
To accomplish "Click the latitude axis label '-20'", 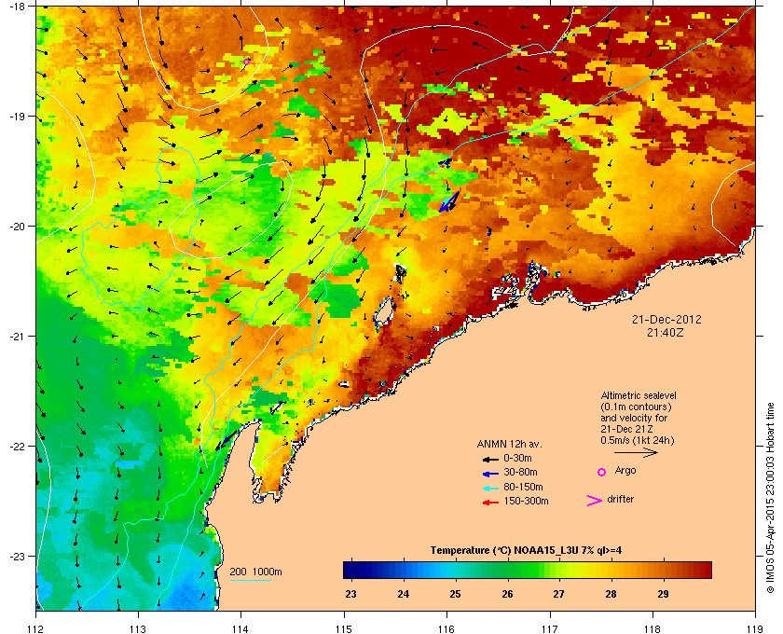I will (17, 227).
